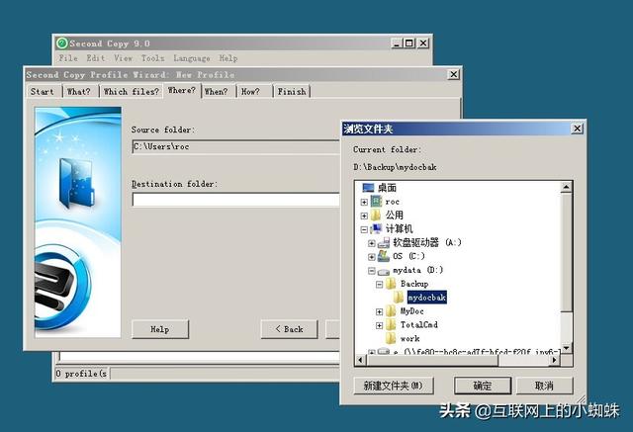Expand the 公用 tree node
Viewport: 633px width, 432px height.
pyautogui.click(x=364, y=216)
